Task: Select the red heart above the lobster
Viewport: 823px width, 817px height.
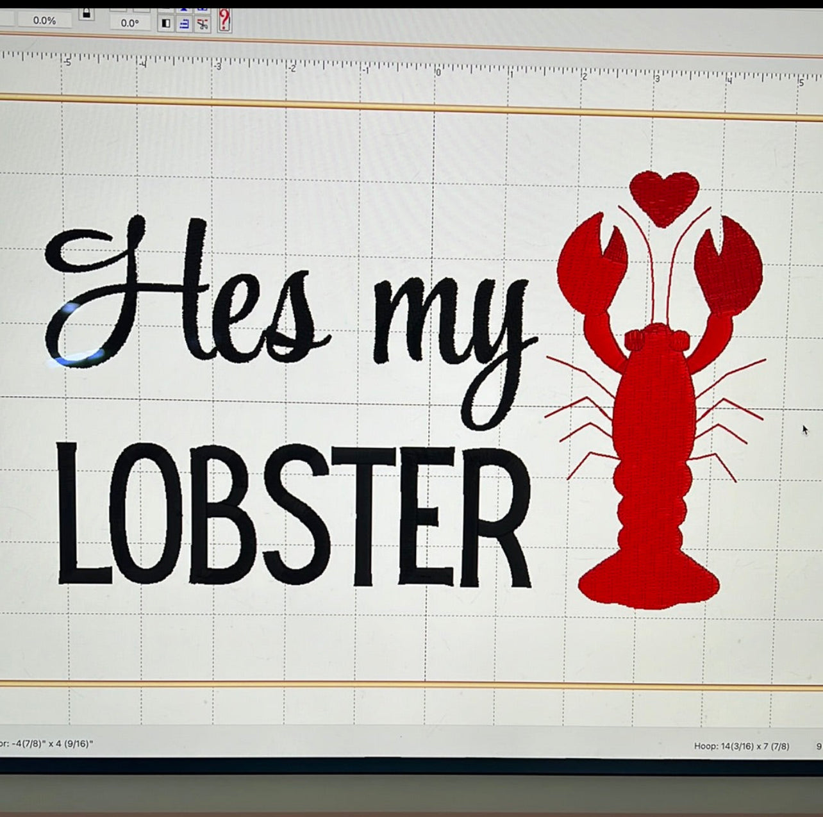Action: (x=664, y=197)
